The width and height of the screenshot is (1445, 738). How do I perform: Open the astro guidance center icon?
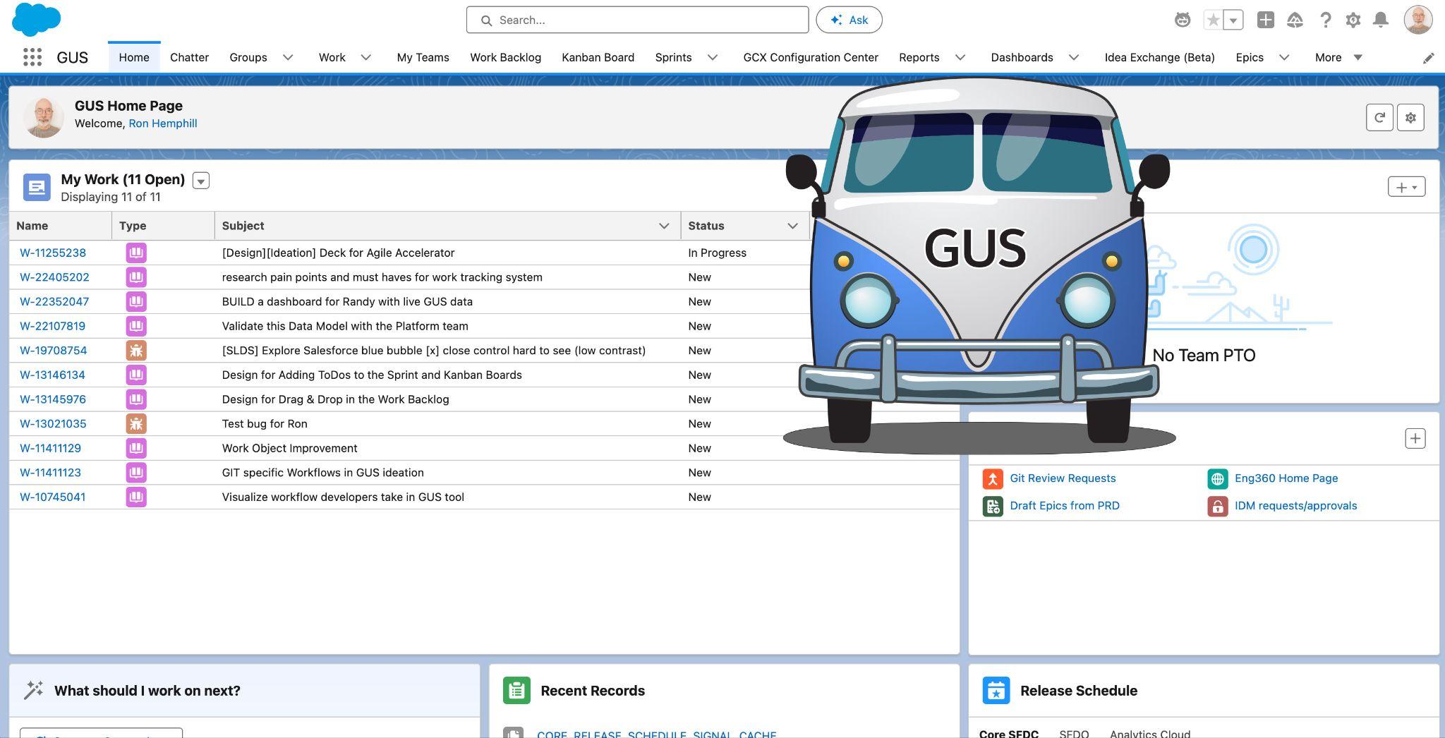pos(1182,20)
